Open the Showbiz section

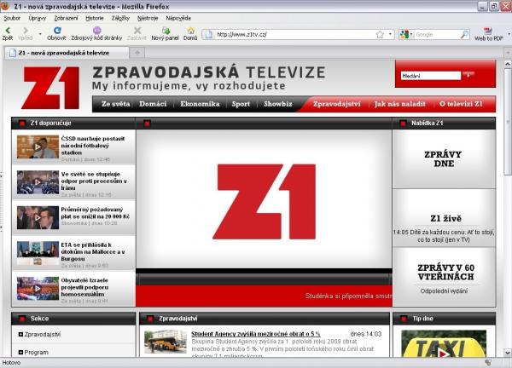[x=278, y=104]
